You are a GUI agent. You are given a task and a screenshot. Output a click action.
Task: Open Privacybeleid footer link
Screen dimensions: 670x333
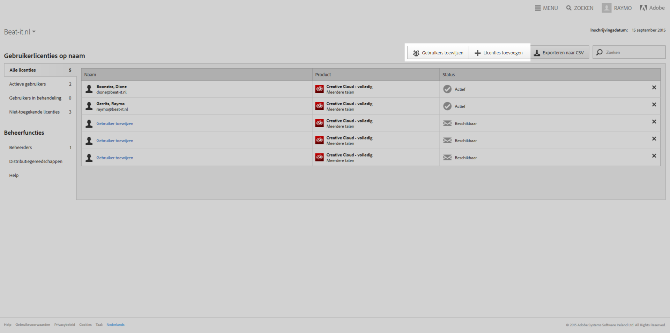65,325
